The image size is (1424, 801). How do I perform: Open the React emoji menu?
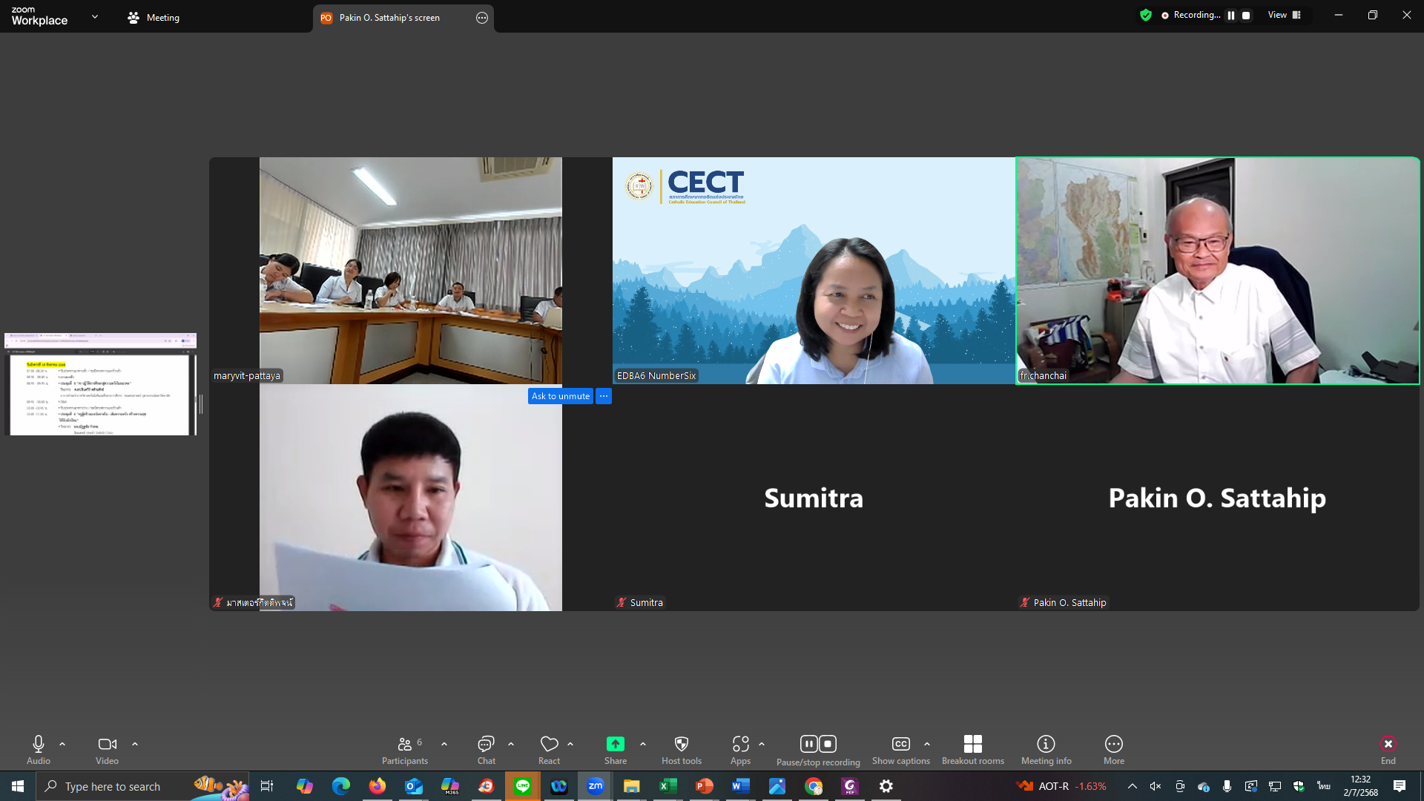pyautogui.click(x=549, y=749)
